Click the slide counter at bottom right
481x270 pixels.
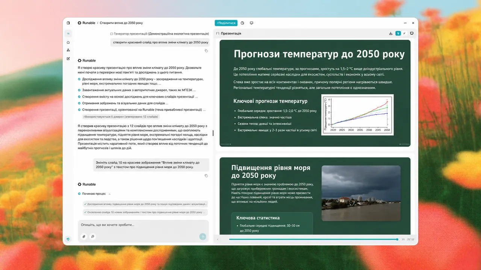pyautogui.click(x=410, y=239)
